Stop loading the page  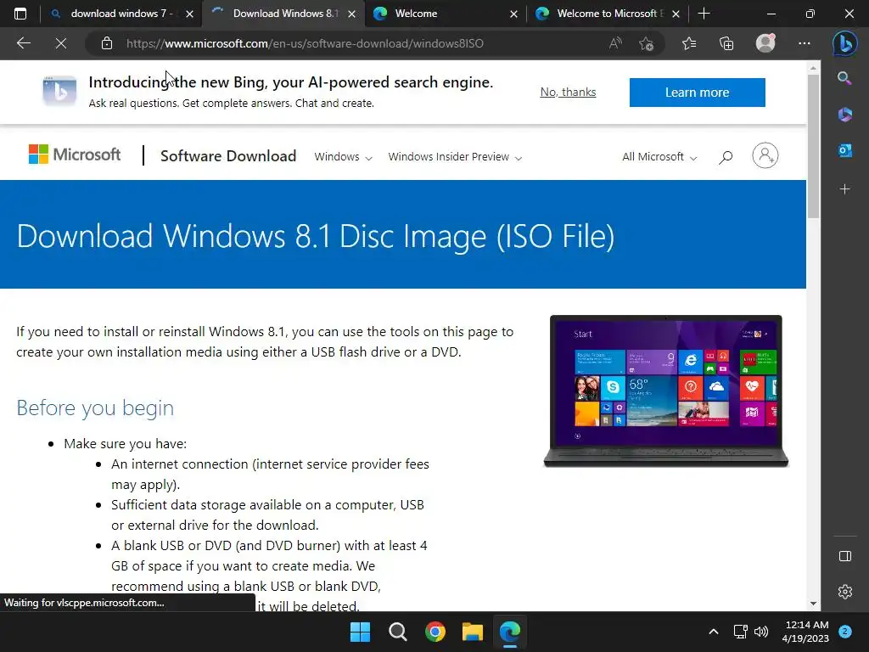pos(61,43)
